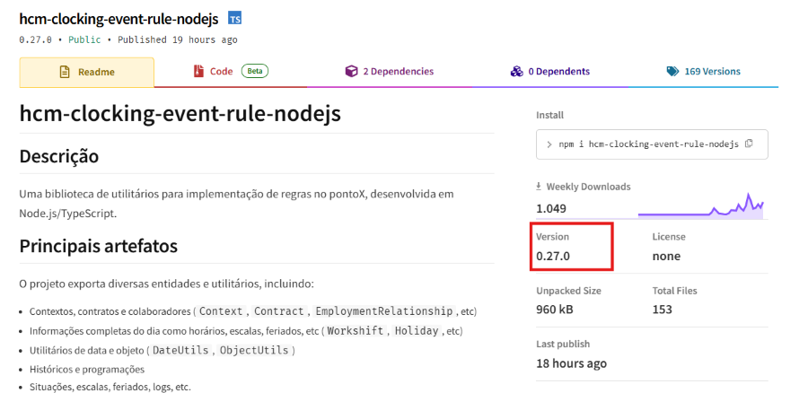View the 0 Dependents tab
Image resolution: width=808 pixels, height=393 pixels.
click(x=558, y=72)
